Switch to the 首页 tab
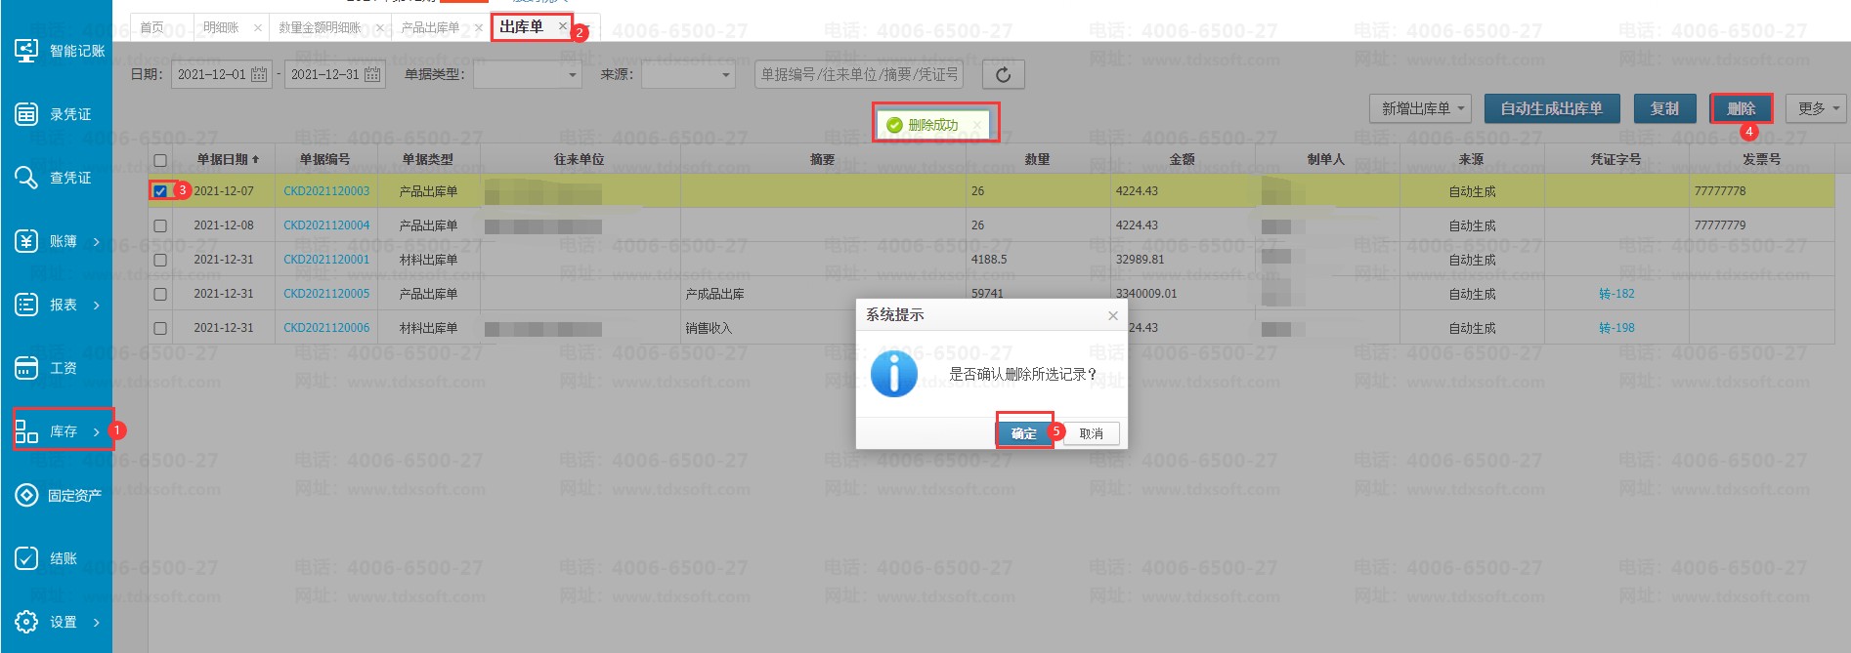This screenshot has width=1851, height=653. (x=152, y=27)
